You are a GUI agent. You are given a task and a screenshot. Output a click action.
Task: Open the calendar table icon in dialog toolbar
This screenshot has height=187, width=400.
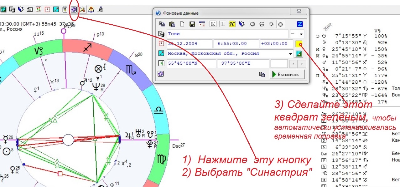pyautogui.click(x=202, y=24)
